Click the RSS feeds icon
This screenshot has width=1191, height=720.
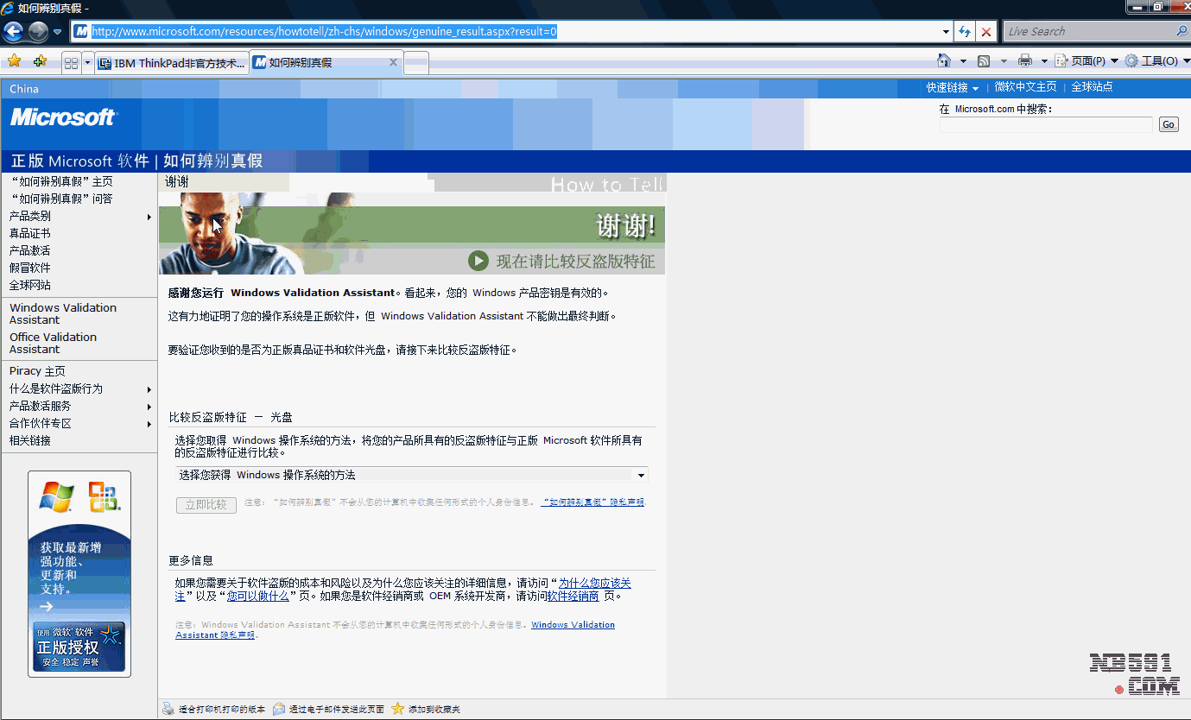(984, 61)
